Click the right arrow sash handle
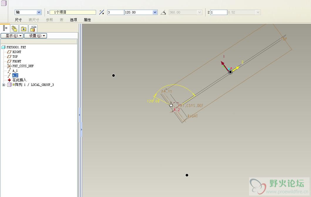This screenshot has width=311, height=197. (x=81, y=130)
